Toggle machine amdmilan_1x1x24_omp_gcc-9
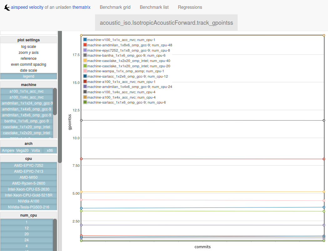The width and height of the screenshot is (328, 251). pos(27,103)
